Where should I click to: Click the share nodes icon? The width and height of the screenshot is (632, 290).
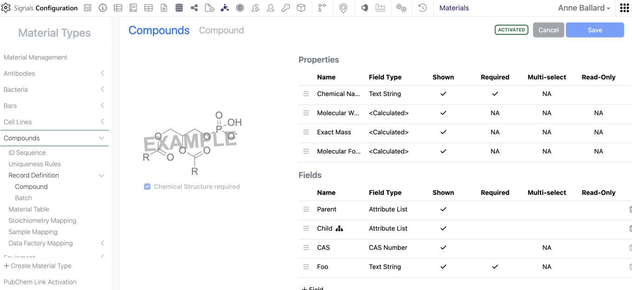194,8
